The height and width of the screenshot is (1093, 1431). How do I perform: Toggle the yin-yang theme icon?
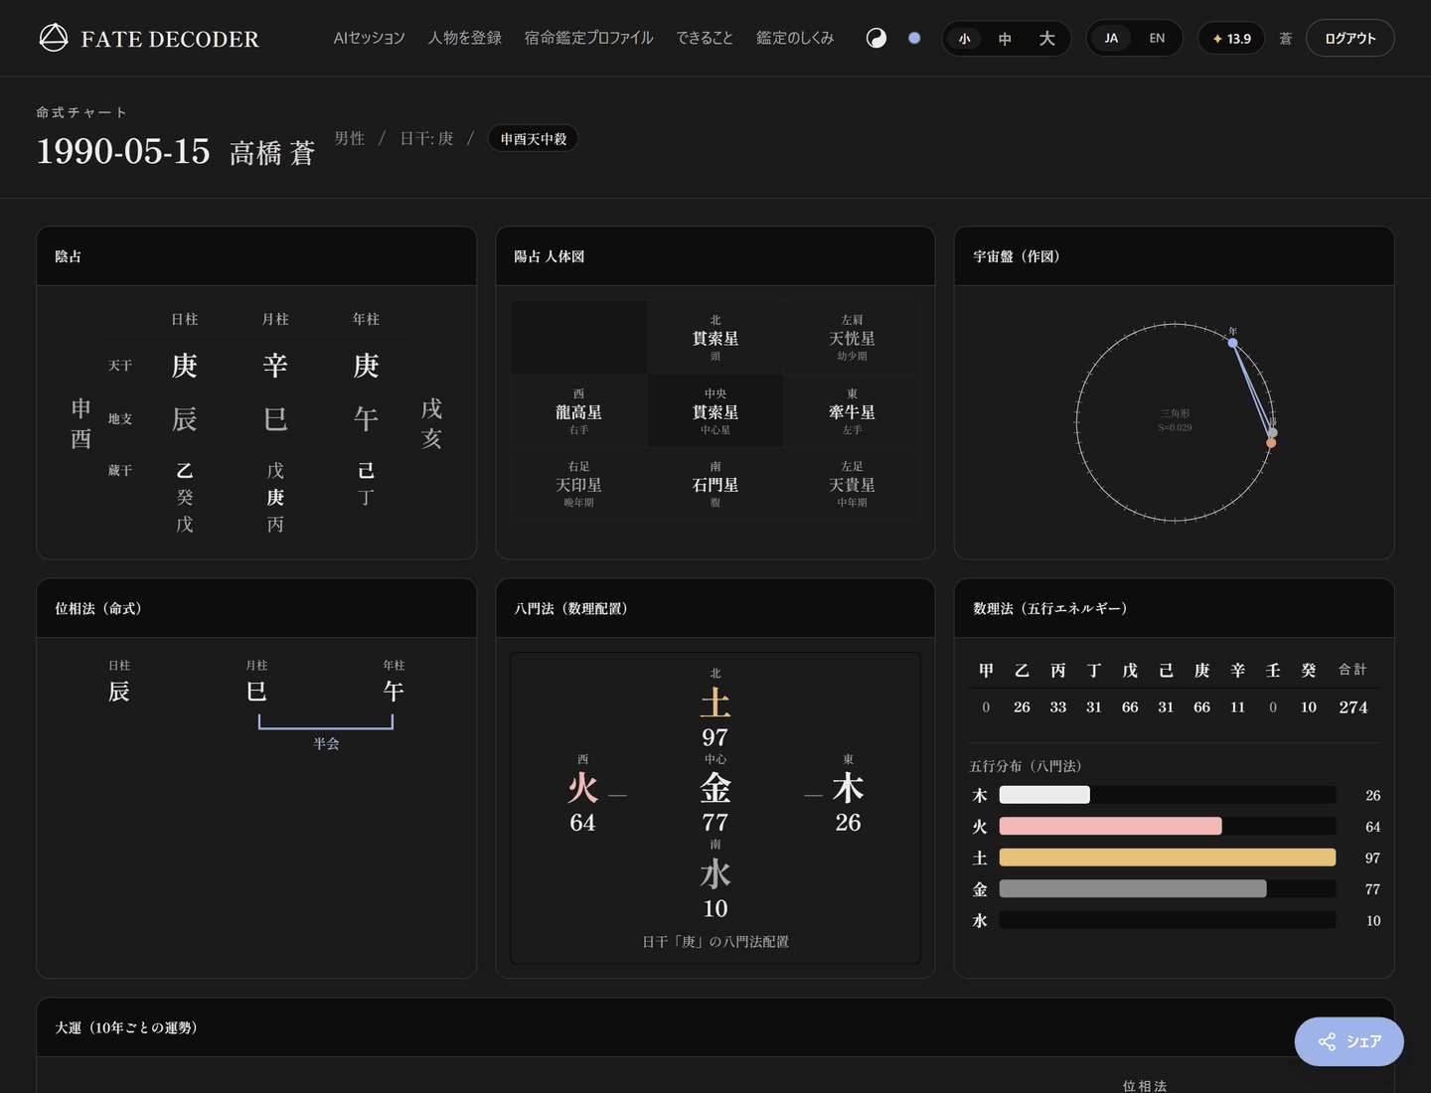[x=876, y=38]
